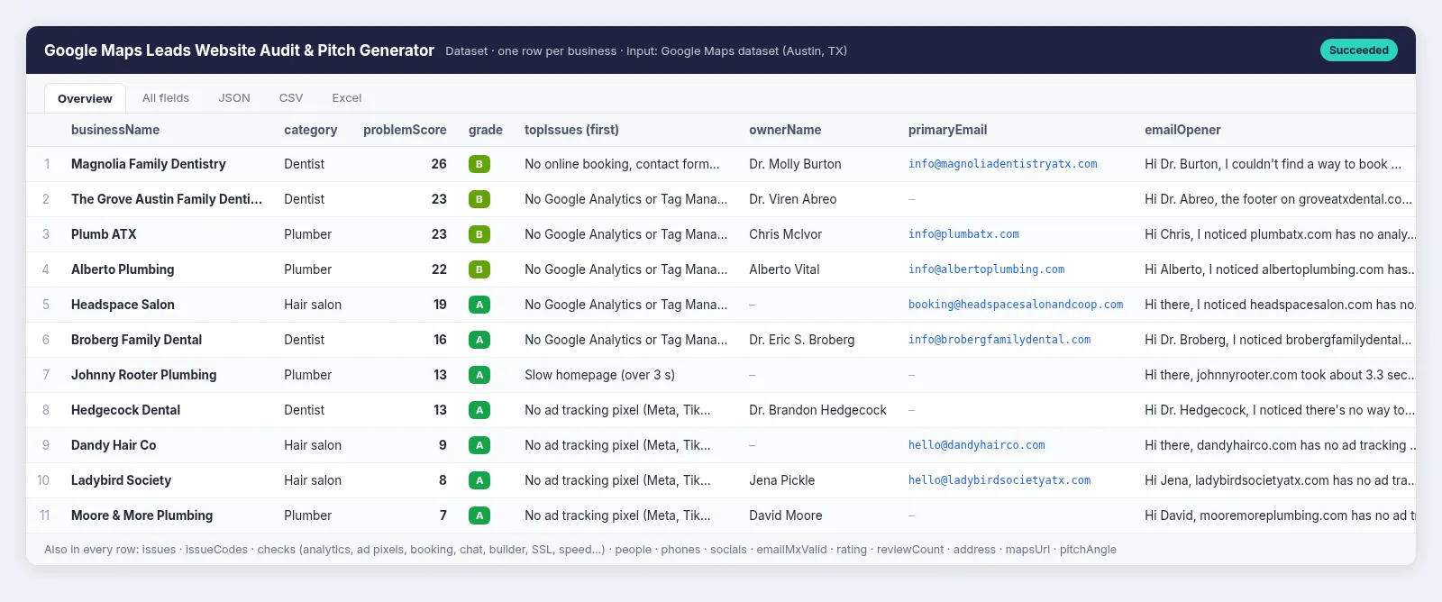Click the category column header
1442x602 pixels.
pos(311,130)
